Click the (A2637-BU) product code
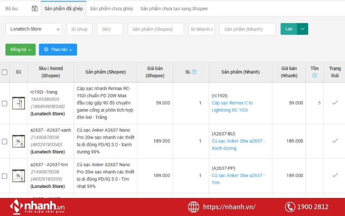Viewport: 345px width, 216px height. click(x=223, y=134)
